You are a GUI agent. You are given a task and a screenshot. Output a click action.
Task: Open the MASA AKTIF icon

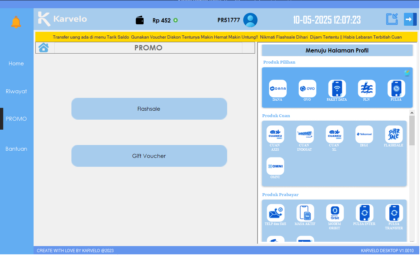pyautogui.click(x=305, y=213)
